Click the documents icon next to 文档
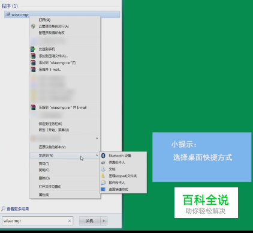This screenshot has width=253, height=233. click(x=103, y=169)
